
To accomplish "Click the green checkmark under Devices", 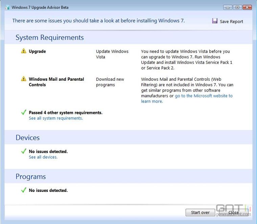I will point(24,151).
